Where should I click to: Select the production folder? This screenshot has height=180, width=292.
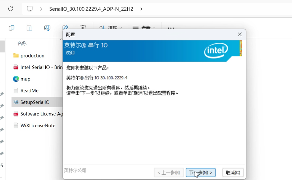(x=32, y=56)
